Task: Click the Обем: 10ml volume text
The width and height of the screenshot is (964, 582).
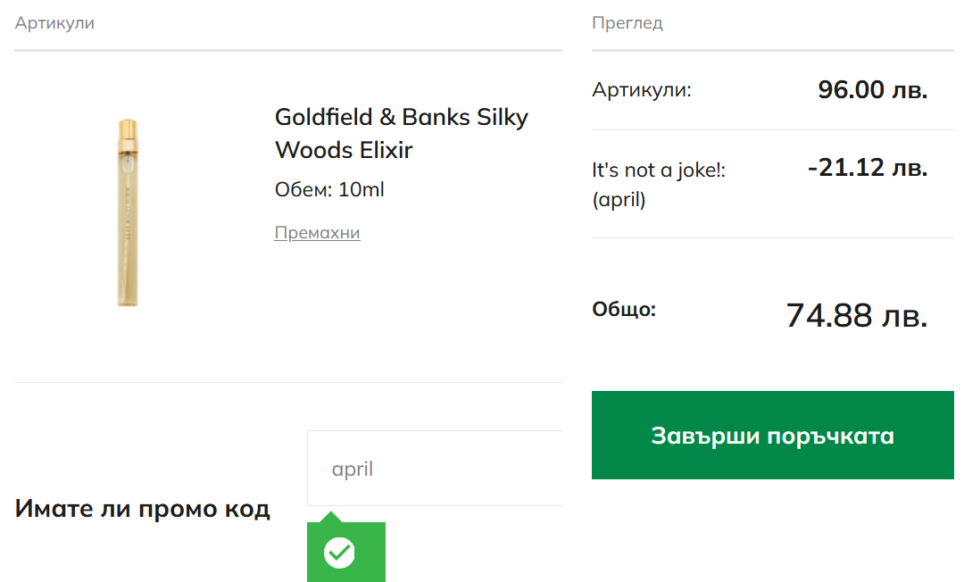Action: coord(329,190)
